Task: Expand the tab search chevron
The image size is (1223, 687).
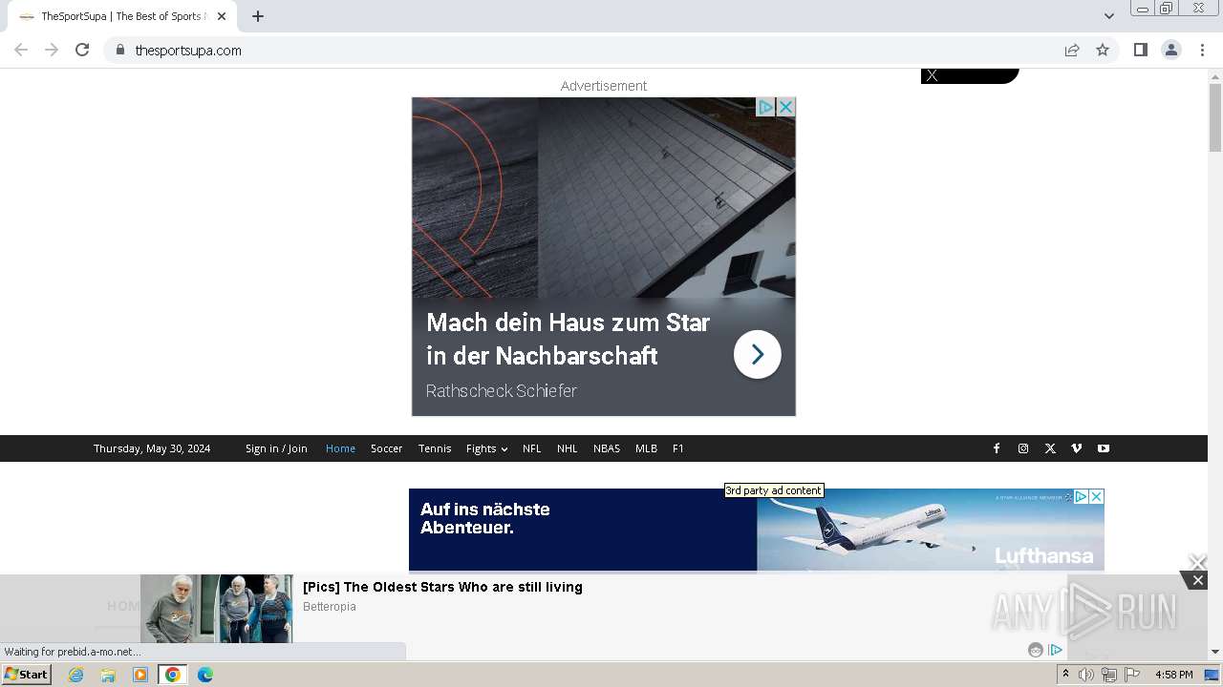Action: (1108, 16)
